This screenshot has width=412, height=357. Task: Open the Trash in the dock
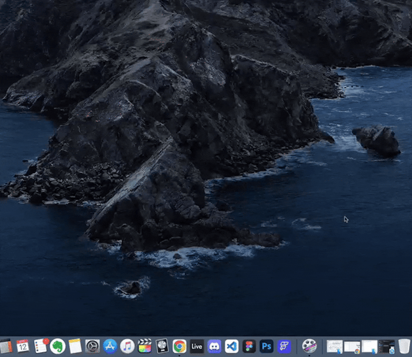click(x=404, y=346)
